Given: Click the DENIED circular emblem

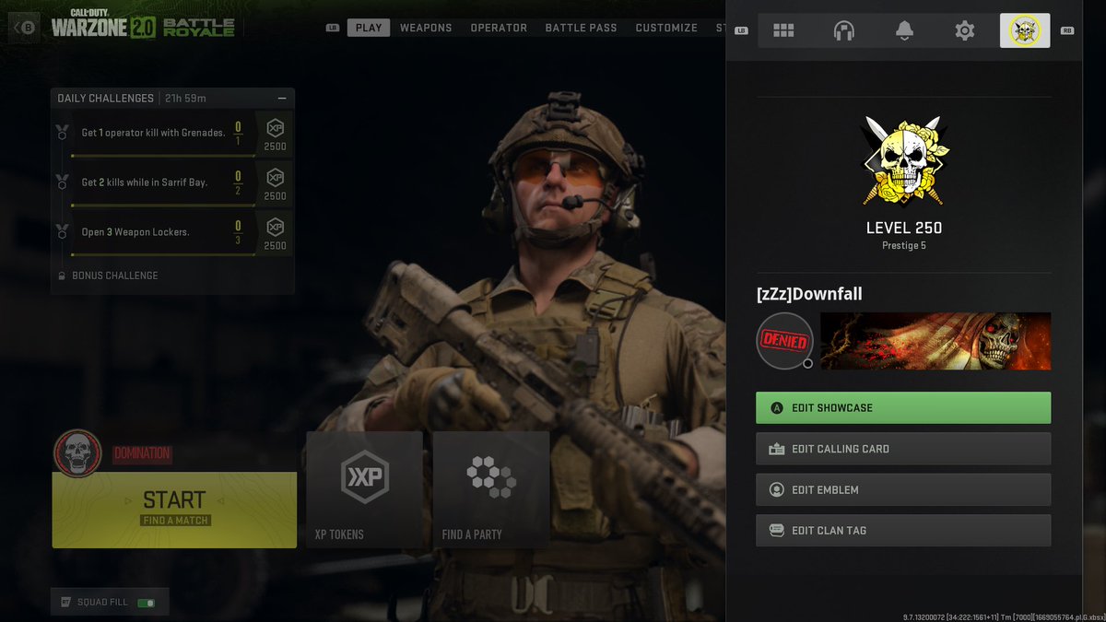Looking at the screenshot, I should 784,341.
